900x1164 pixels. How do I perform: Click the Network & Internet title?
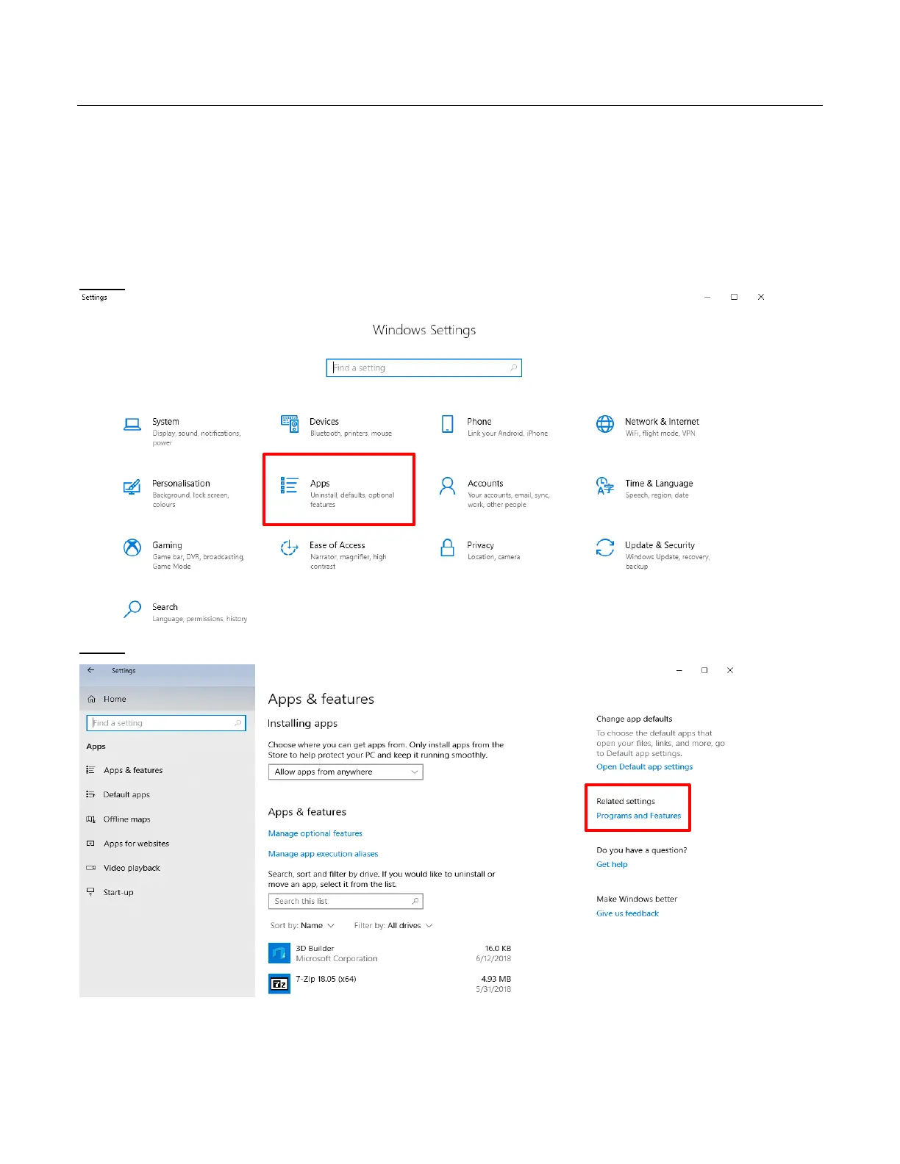click(x=662, y=421)
